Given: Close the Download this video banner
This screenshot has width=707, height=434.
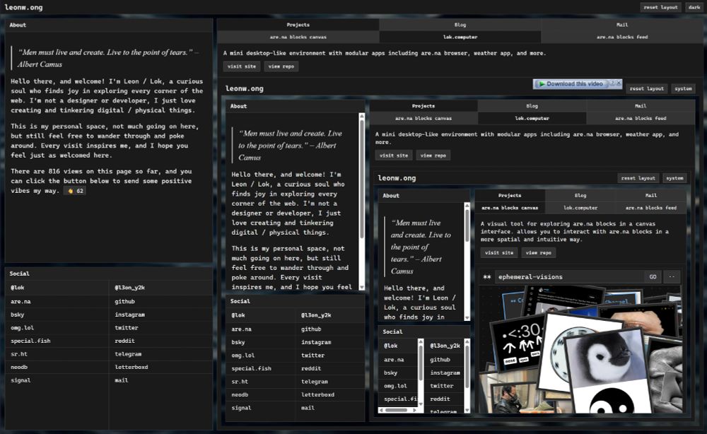Looking at the screenshot, I should click(x=619, y=83).
